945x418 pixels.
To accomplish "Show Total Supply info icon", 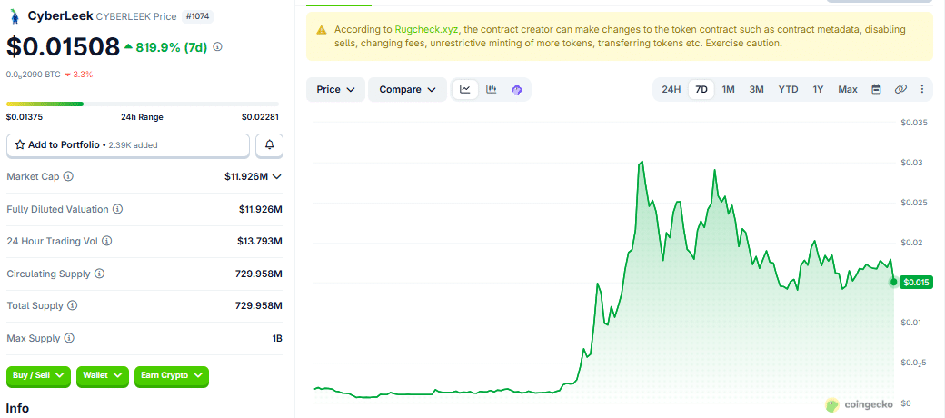I will pos(73,305).
